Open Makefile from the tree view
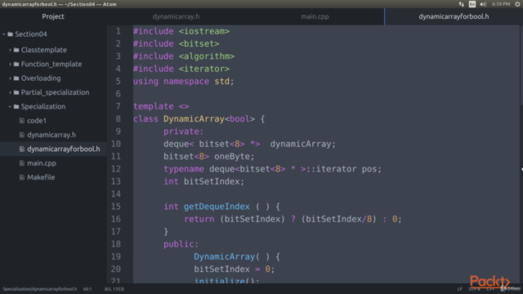 click(41, 177)
